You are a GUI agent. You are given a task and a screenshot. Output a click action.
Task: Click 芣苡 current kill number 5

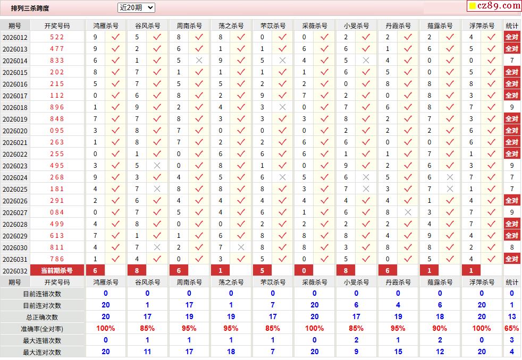click(263, 271)
